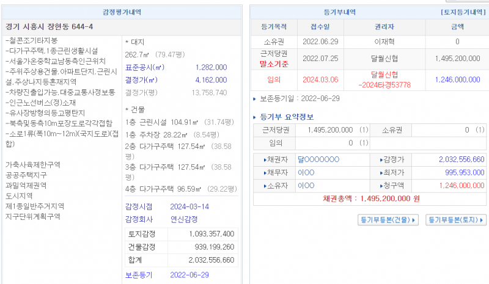
Task: Click the [토지등기내역] link
Action: pyautogui.click(x=463, y=12)
